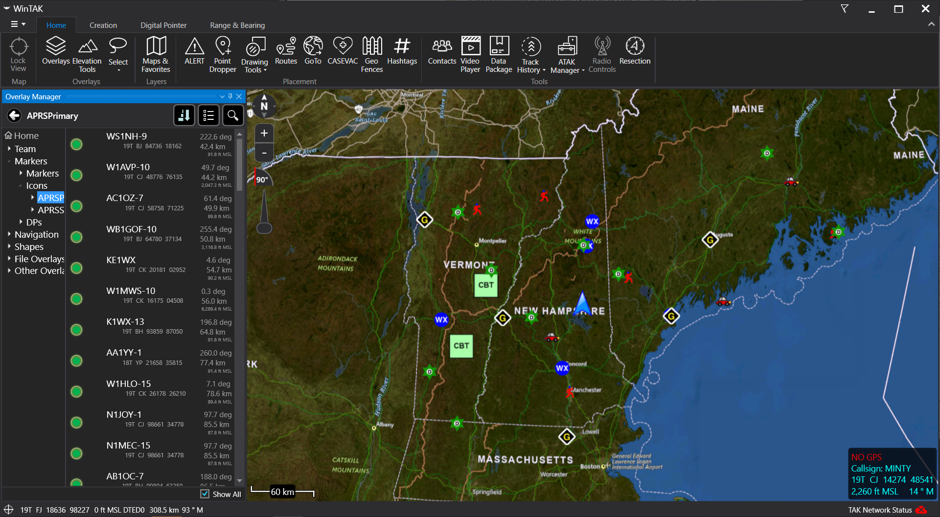Open the Overlay Manager panel options arrow
The width and height of the screenshot is (940, 517).
(x=222, y=96)
